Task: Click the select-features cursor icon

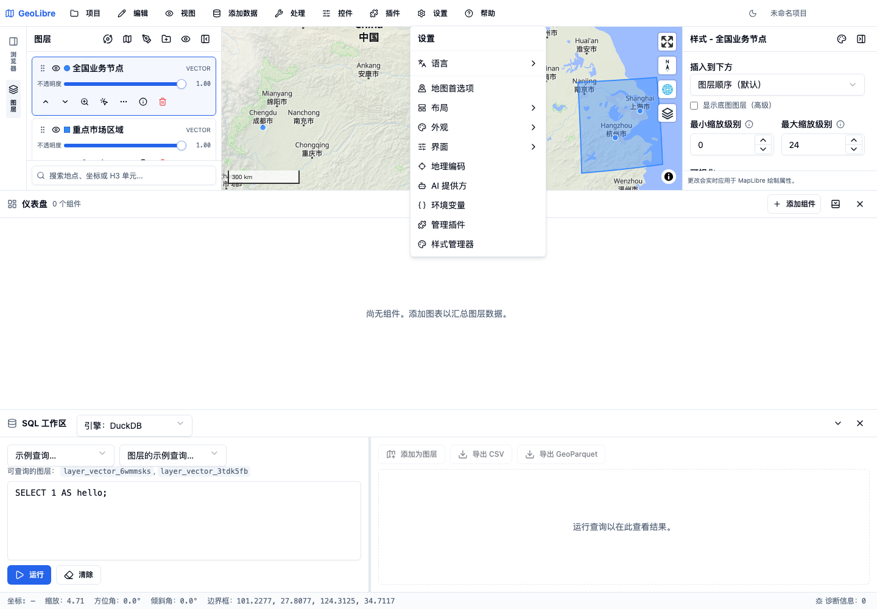Action: click(x=104, y=102)
